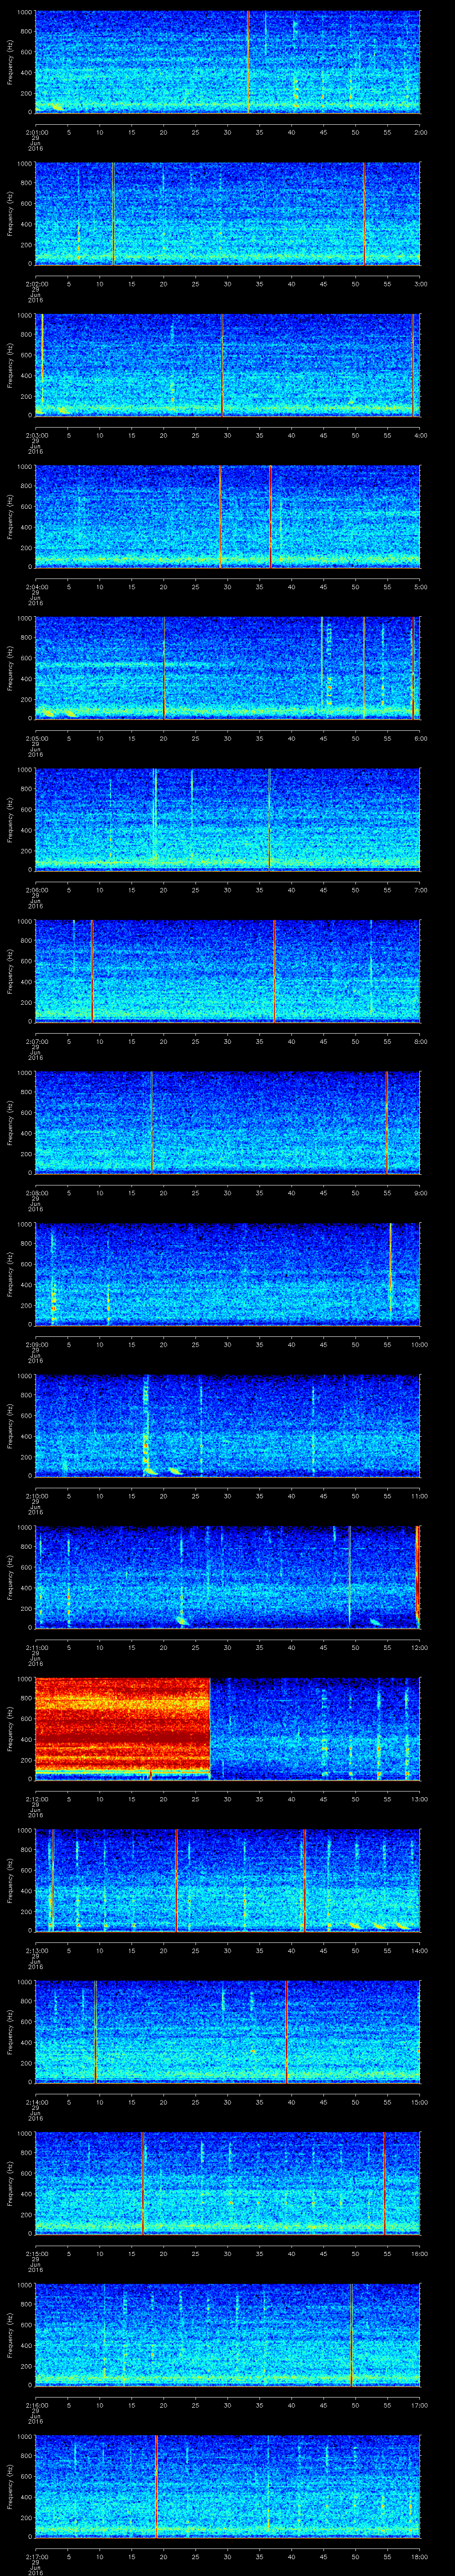This screenshot has width=455, height=2576.
Task: Click the red vertical spike at 29 seconds in the 2:03:00 panel
Action: point(222,365)
